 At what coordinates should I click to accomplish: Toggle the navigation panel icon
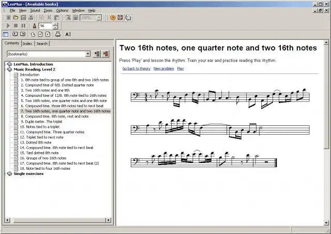(x=6, y=34)
